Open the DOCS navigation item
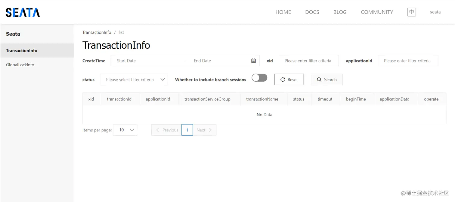The image size is (455, 202). (312, 12)
